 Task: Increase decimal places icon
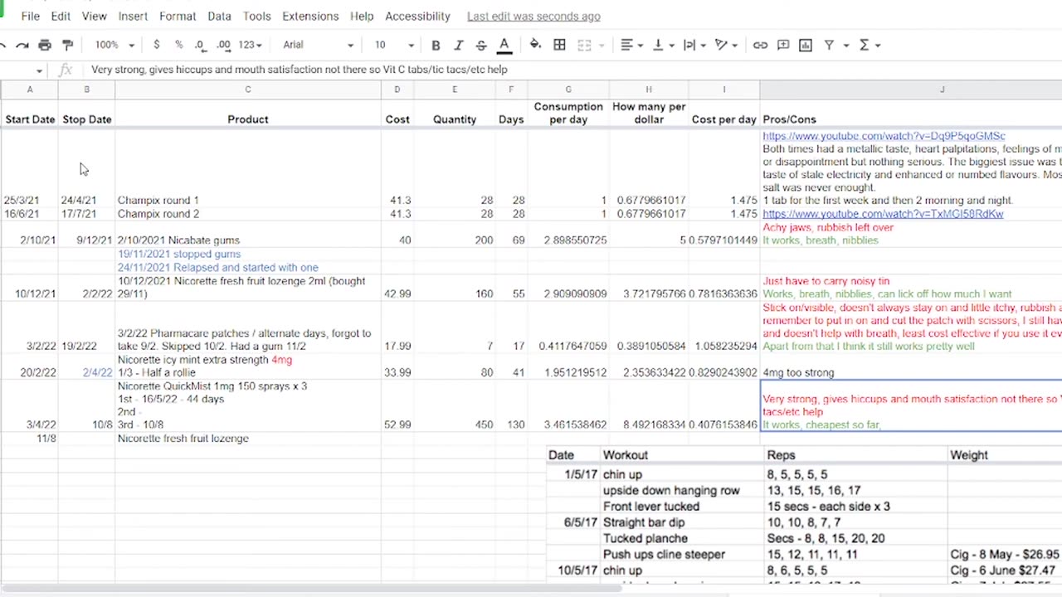(223, 45)
